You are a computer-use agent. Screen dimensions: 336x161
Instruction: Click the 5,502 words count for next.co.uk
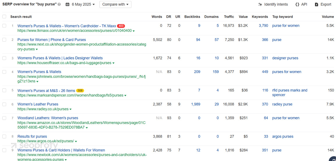(158, 40)
